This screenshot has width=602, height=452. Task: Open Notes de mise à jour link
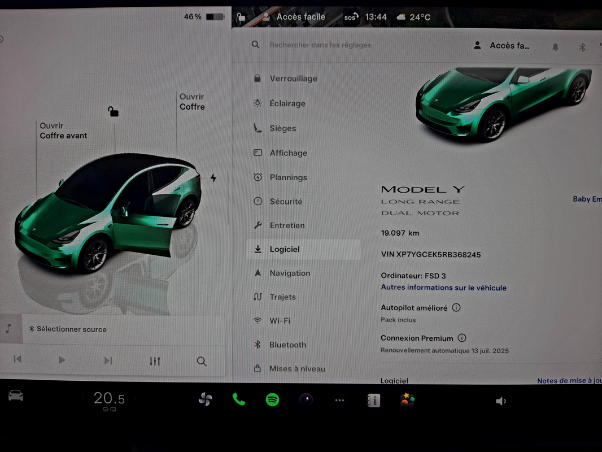pyautogui.click(x=569, y=381)
